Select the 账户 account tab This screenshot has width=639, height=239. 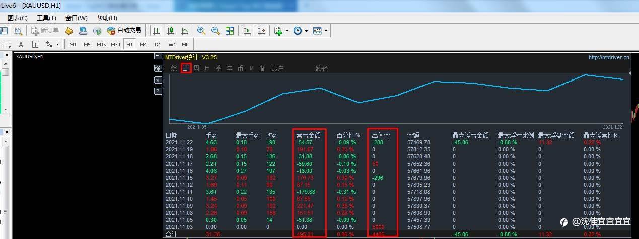pyautogui.click(x=278, y=68)
